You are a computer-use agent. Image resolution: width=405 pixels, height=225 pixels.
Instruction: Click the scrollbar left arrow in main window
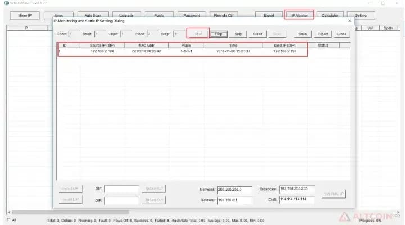10,212
